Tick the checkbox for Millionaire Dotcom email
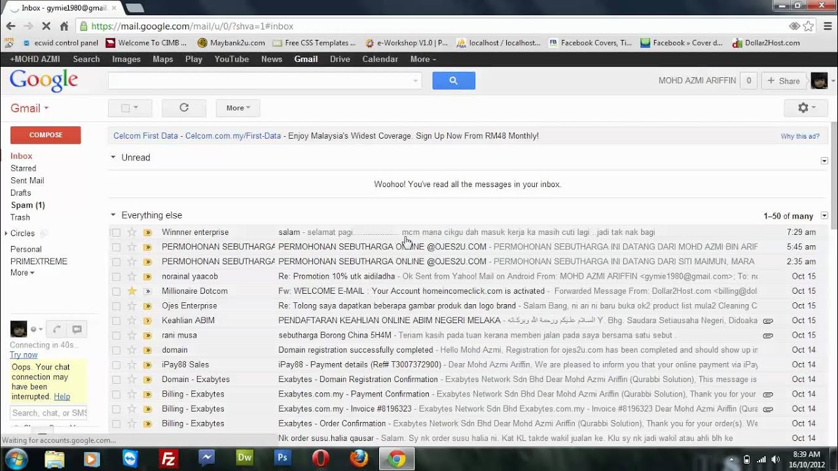Screen dimensions: 838x471 [x=116, y=291]
